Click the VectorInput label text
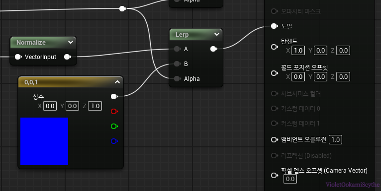Screen dimensions: 381x191 40,57
